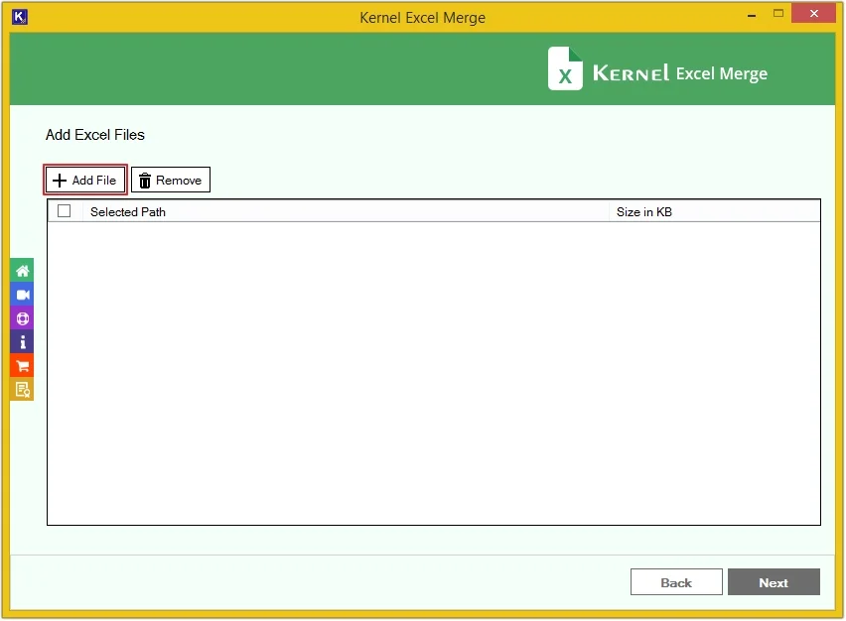Screen dimensions: 846x621
Task: Click the Size in KB column header
Action: click(x=714, y=212)
